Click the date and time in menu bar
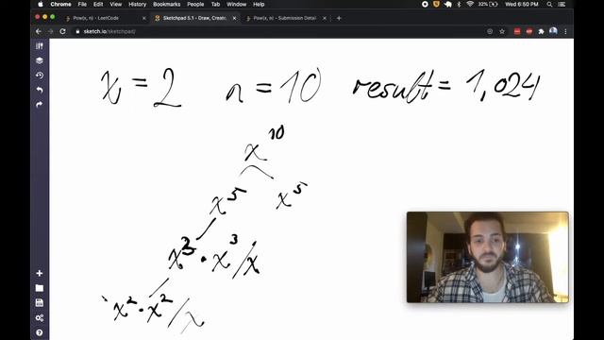This screenshot has height=340, width=604. pos(522,4)
